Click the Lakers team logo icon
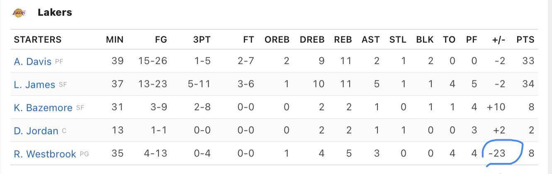 click(19, 13)
